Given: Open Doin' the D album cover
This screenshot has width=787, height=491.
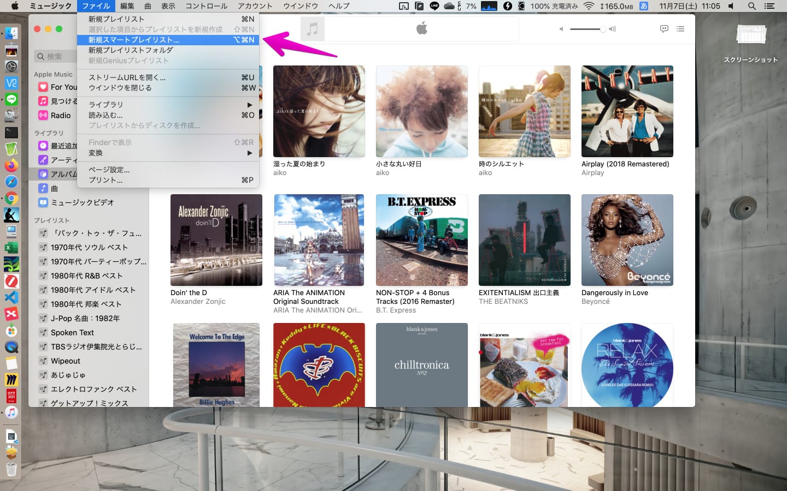Looking at the screenshot, I should 216,240.
